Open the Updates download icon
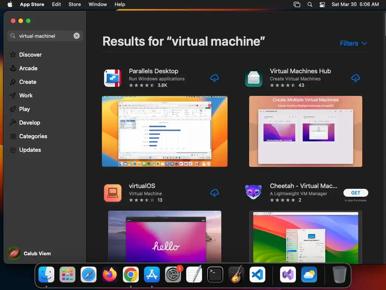Image resolution: width=386 pixels, height=290 pixels. 13,150
